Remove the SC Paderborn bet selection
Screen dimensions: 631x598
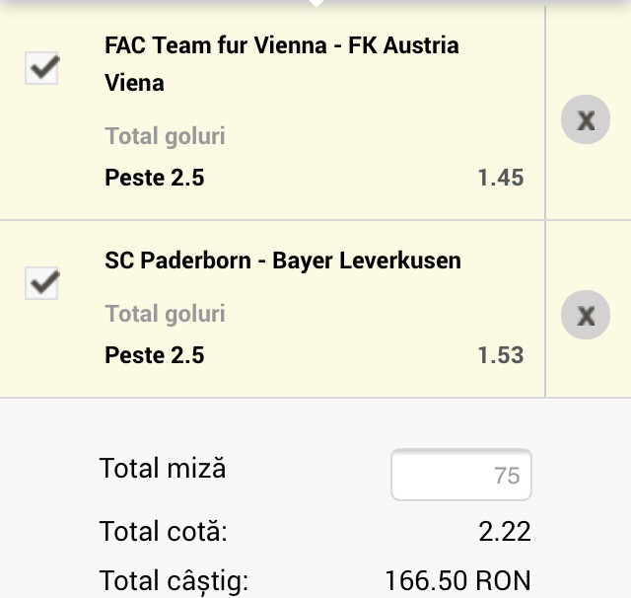[x=586, y=316]
